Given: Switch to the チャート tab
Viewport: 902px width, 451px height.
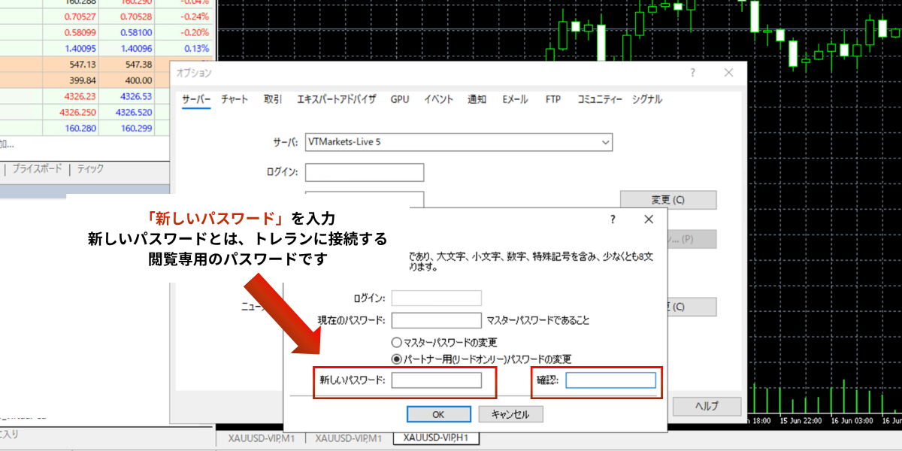Looking at the screenshot, I should click(235, 99).
